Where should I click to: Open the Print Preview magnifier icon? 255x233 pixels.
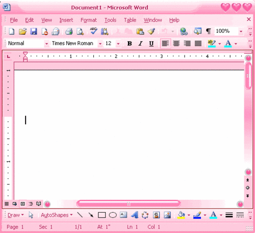point(80,32)
